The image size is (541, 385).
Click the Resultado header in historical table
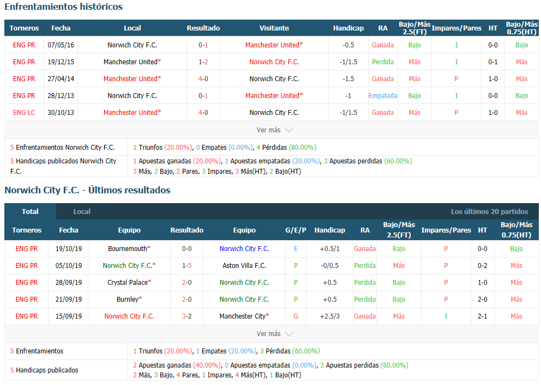click(203, 28)
